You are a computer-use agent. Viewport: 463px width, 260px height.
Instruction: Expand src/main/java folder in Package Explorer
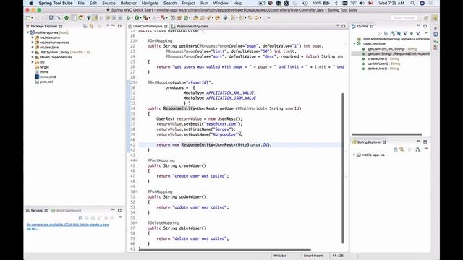click(x=33, y=38)
